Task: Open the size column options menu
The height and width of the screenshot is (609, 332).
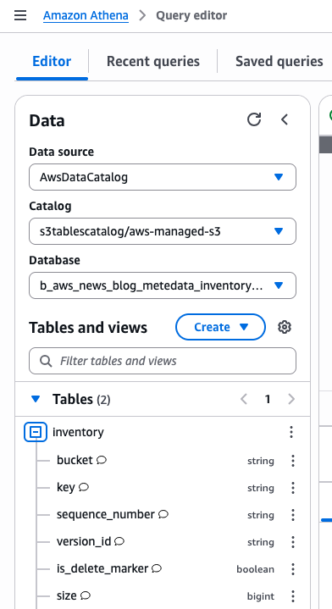Action: pyautogui.click(x=293, y=596)
